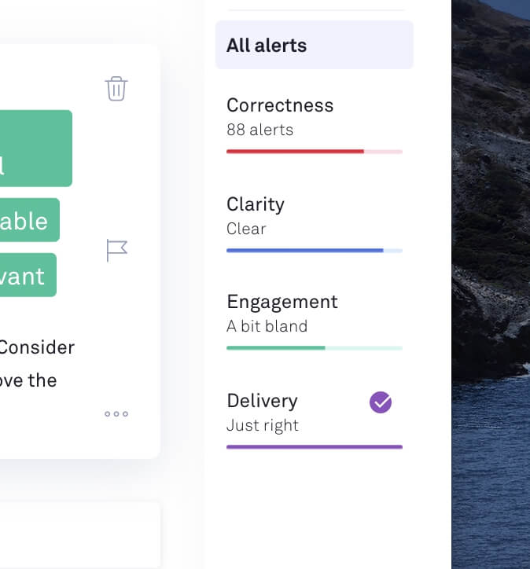This screenshot has height=569, width=530.
Task: Click the collapsed card below the suggestion
Action: (79, 534)
